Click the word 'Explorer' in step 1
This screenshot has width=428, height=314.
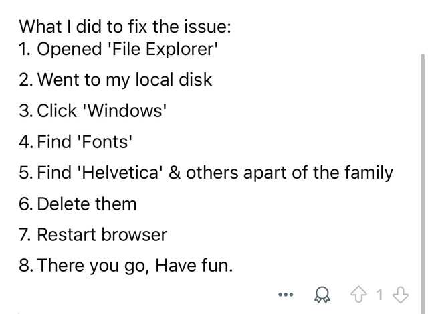pyautogui.click(x=181, y=50)
